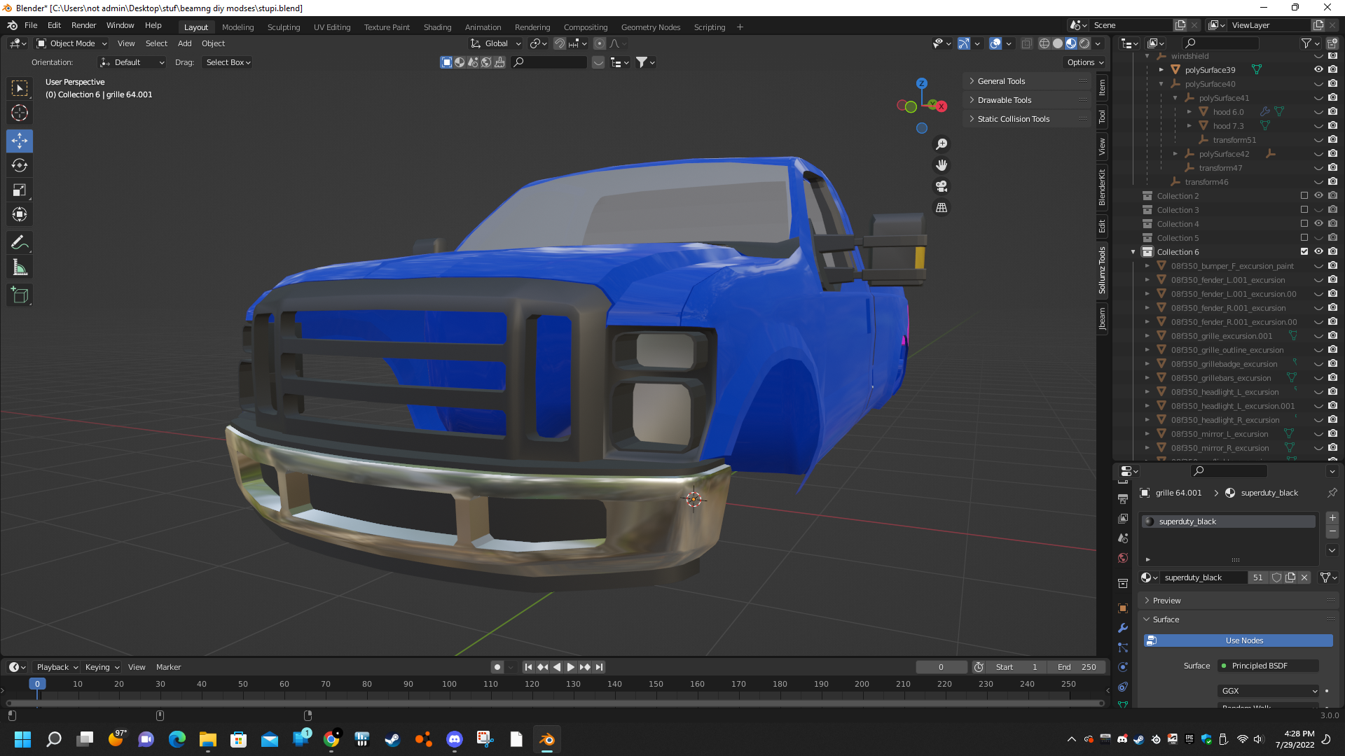Toggle the pin icon in properties header
The height and width of the screenshot is (756, 1345).
coord(1332,493)
